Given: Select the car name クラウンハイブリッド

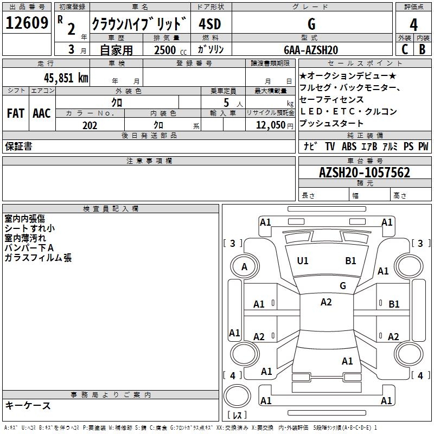Looking at the screenshot, I should (x=139, y=23).
